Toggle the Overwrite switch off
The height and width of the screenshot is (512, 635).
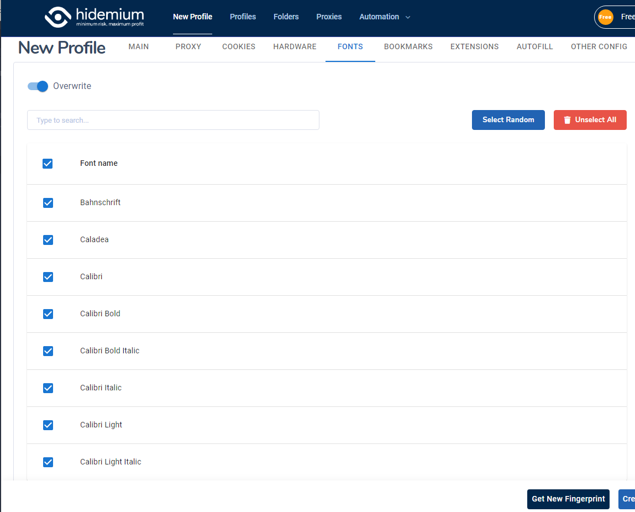pyautogui.click(x=38, y=86)
